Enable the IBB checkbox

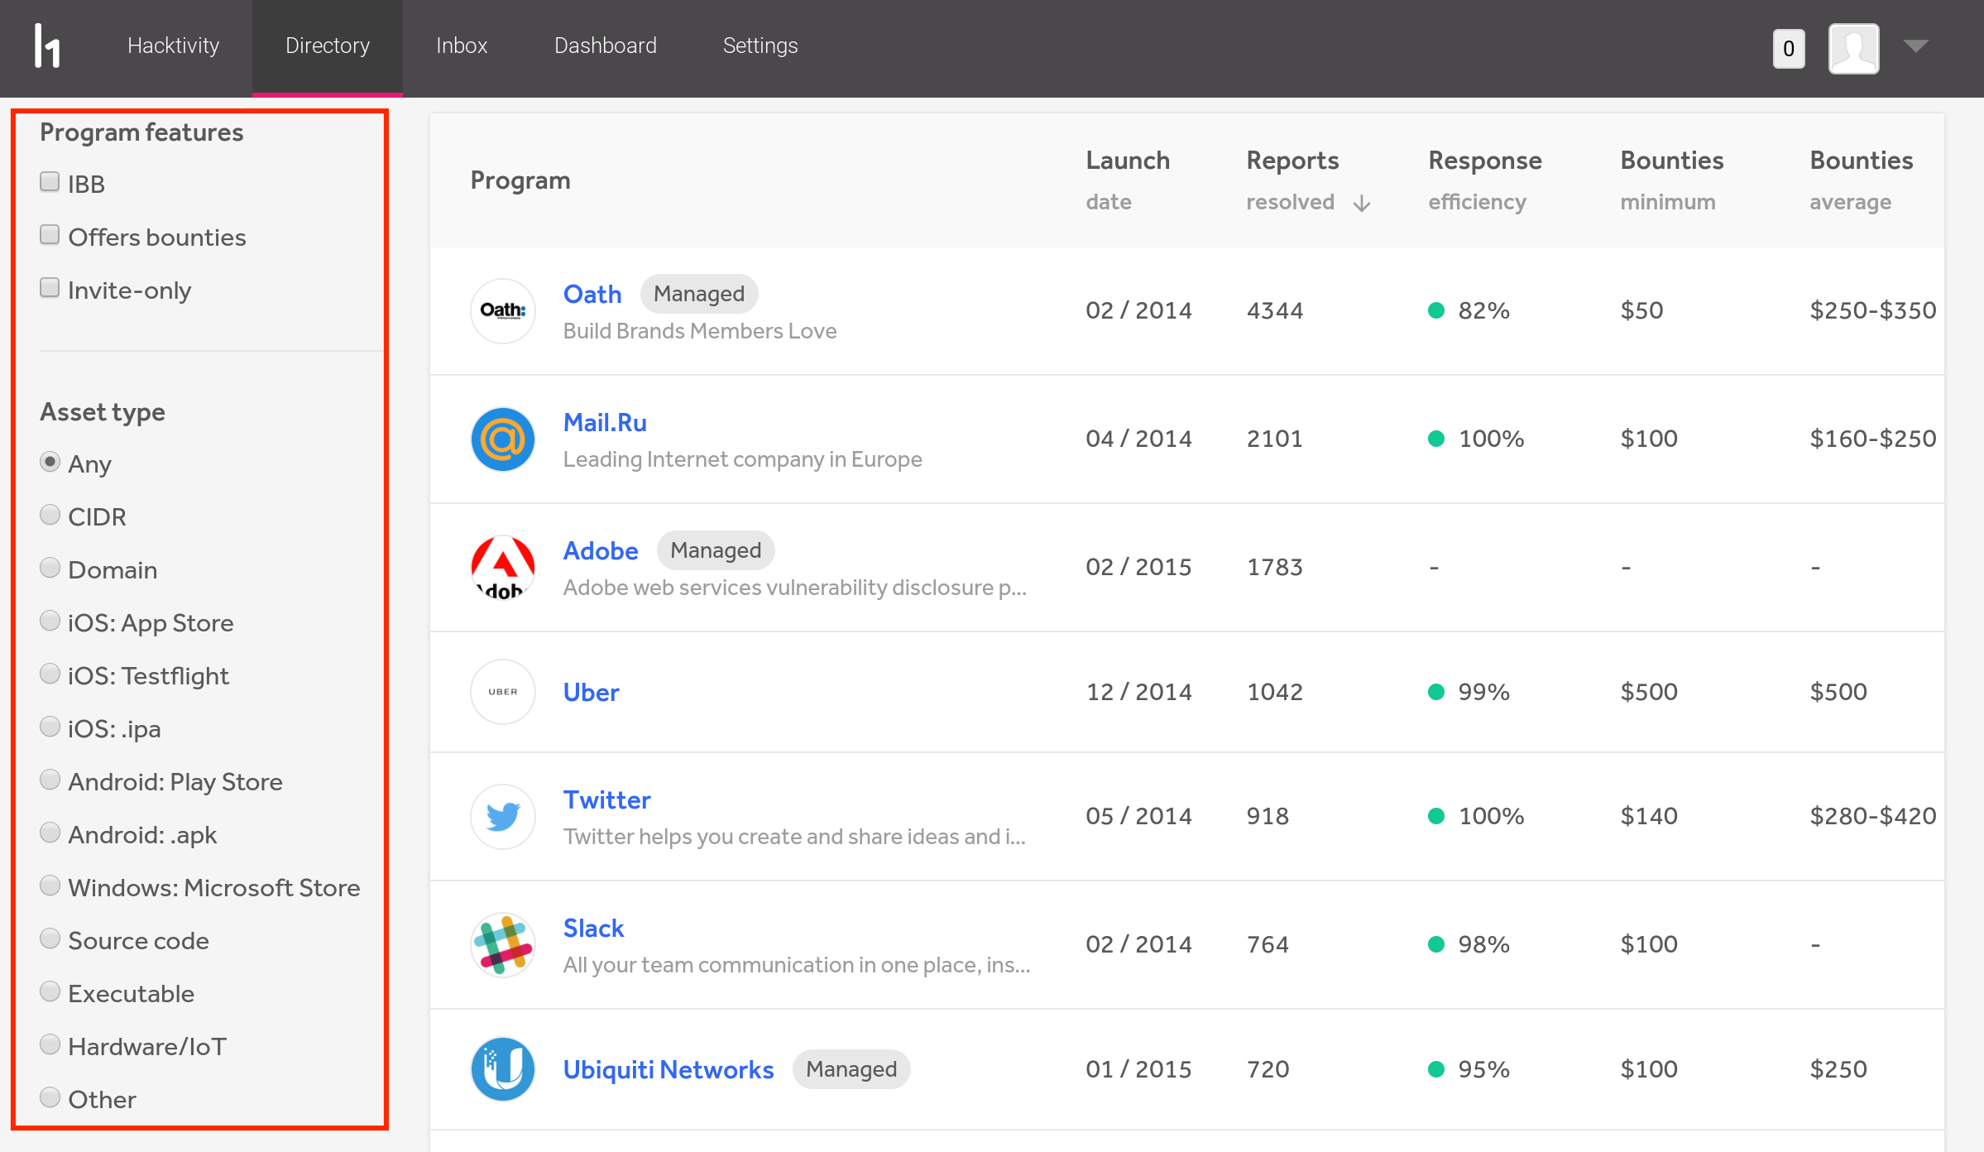pyautogui.click(x=50, y=182)
